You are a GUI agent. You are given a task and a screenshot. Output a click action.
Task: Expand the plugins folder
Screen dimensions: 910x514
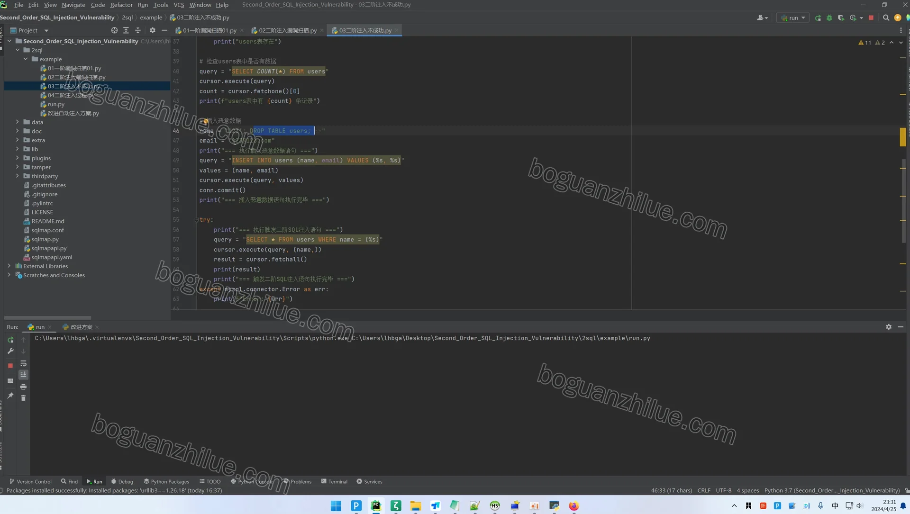tap(18, 158)
